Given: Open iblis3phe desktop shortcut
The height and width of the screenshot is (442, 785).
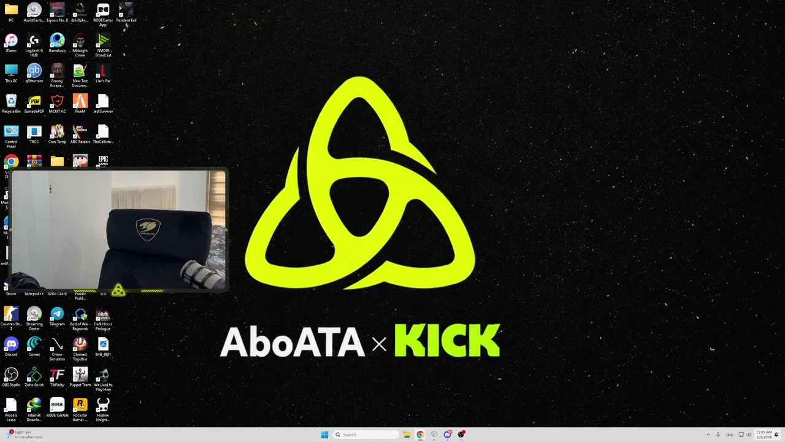Looking at the screenshot, I should point(80,12).
